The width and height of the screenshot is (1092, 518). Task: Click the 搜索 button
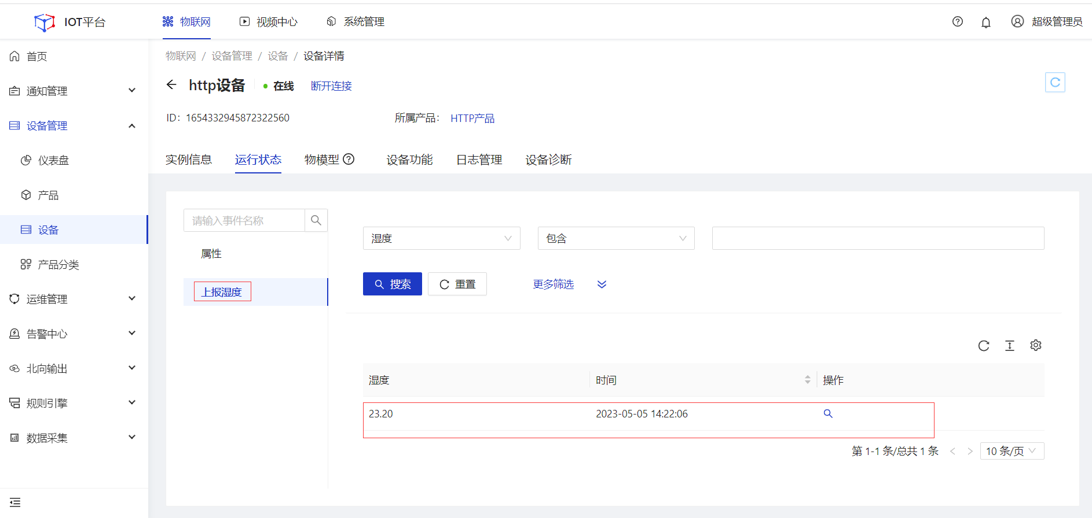[x=393, y=284]
